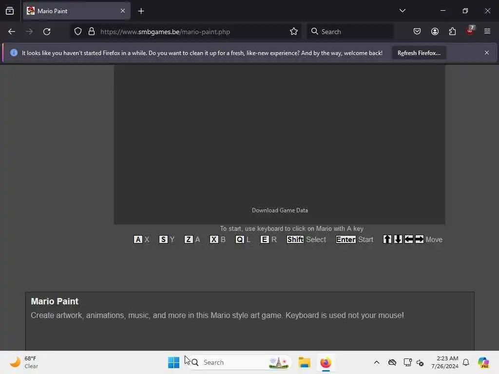This screenshot has width=499, height=374.
Task: Click the Firefox View icon at tab bar start
Action: click(x=10, y=11)
